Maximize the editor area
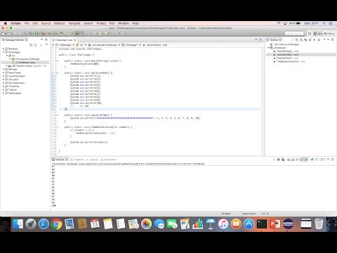The image size is (337, 253). pyautogui.click(x=260, y=39)
